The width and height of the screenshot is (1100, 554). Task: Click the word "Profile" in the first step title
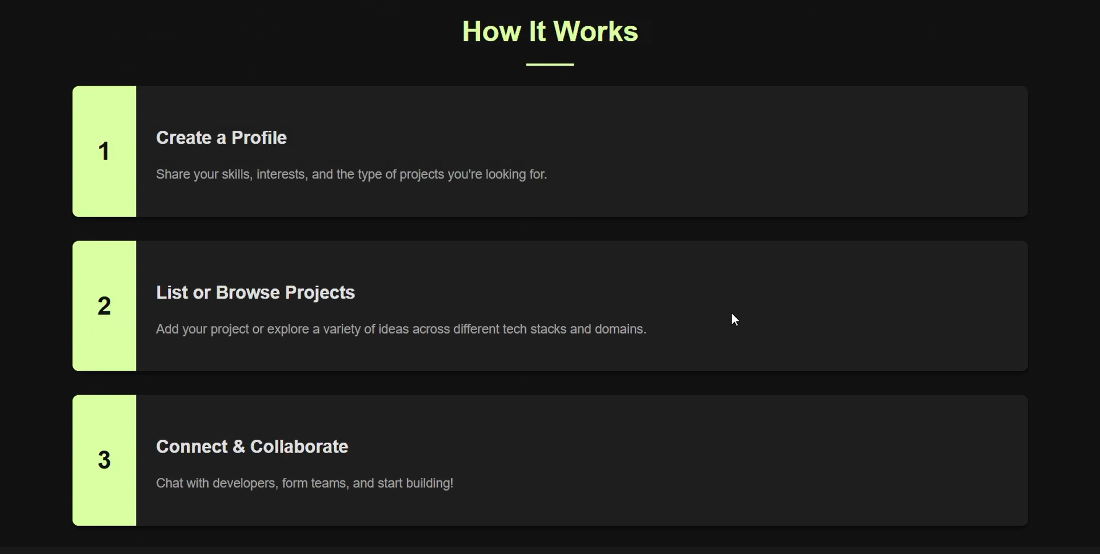(x=259, y=138)
